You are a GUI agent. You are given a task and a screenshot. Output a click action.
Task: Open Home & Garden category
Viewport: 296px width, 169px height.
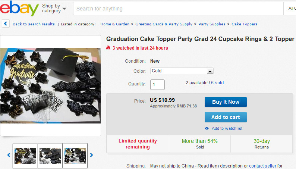coord(115,24)
